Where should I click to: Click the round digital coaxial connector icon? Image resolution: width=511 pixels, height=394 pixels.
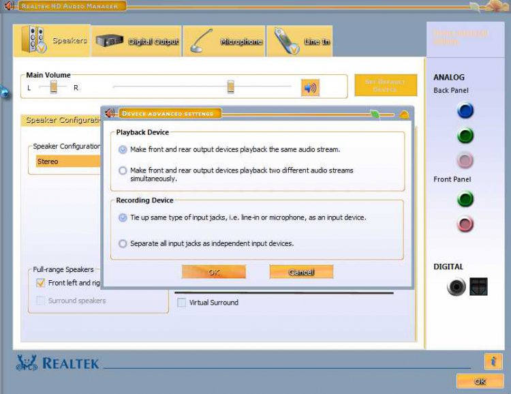pyautogui.click(x=456, y=287)
